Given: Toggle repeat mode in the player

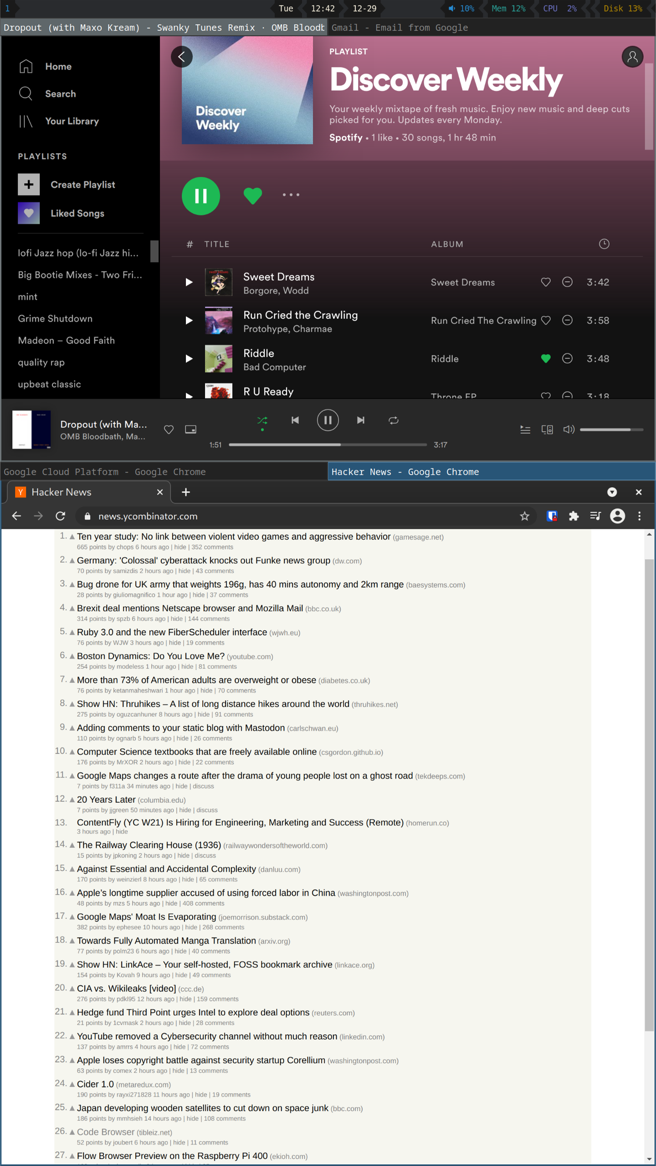Looking at the screenshot, I should click(394, 421).
